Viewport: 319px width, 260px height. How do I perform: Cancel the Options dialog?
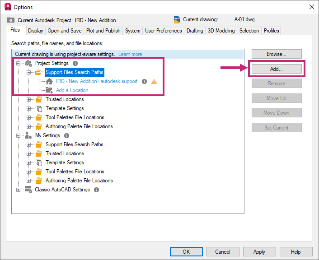(223, 252)
